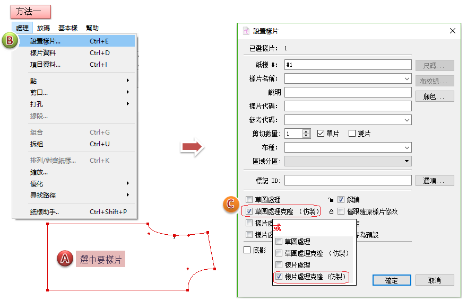467x301 pixels.
Task: Toggle the 底影 checkbox
Action: coord(247,250)
